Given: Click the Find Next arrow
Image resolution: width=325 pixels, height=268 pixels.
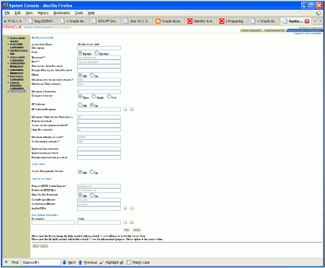Looking at the screenshot, I should (64, 262).
